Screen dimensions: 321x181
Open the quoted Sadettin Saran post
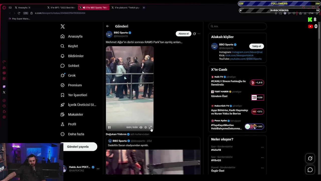[153, 155]
